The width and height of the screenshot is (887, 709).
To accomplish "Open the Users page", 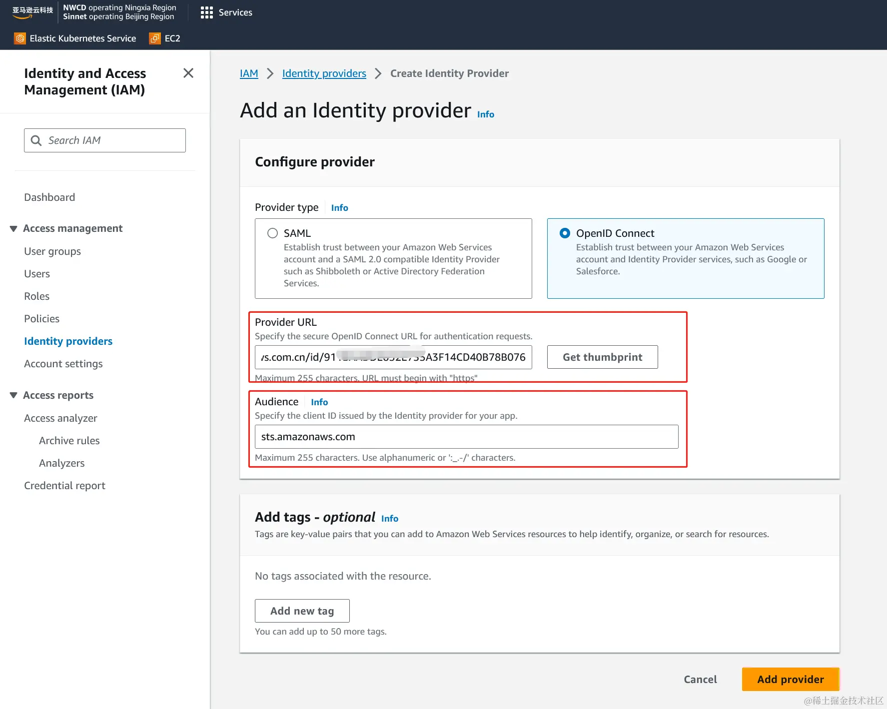I will (37, 274).
